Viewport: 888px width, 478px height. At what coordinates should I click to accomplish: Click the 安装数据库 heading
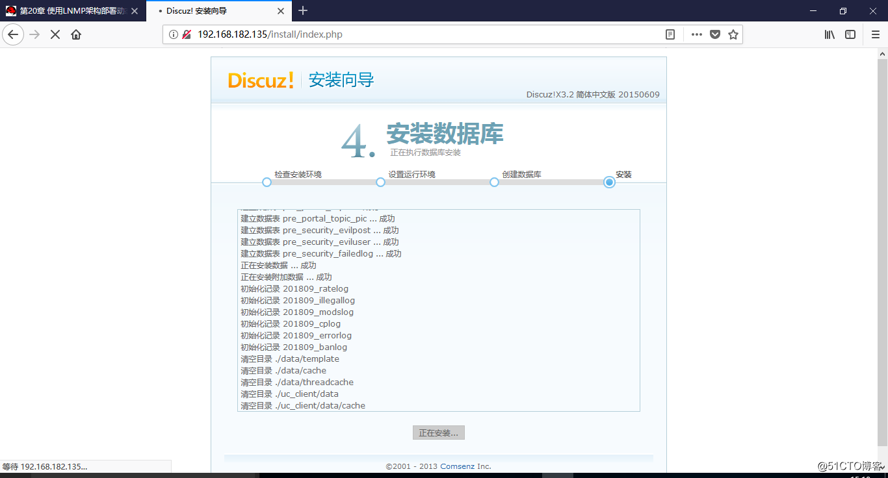[x=445, y=134]
